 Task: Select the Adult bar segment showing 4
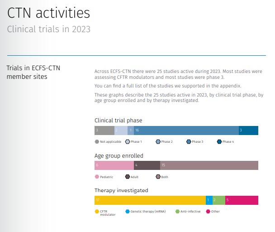[147, 165]
